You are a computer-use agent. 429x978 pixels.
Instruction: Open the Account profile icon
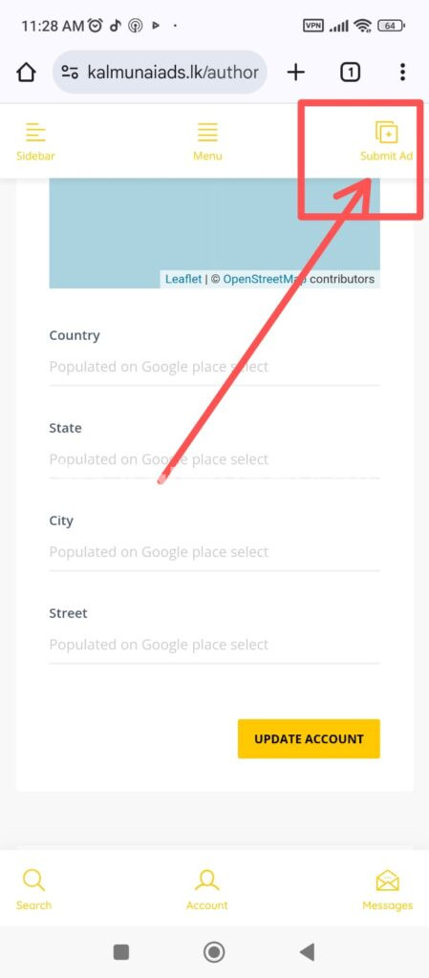tap(207, 880)
